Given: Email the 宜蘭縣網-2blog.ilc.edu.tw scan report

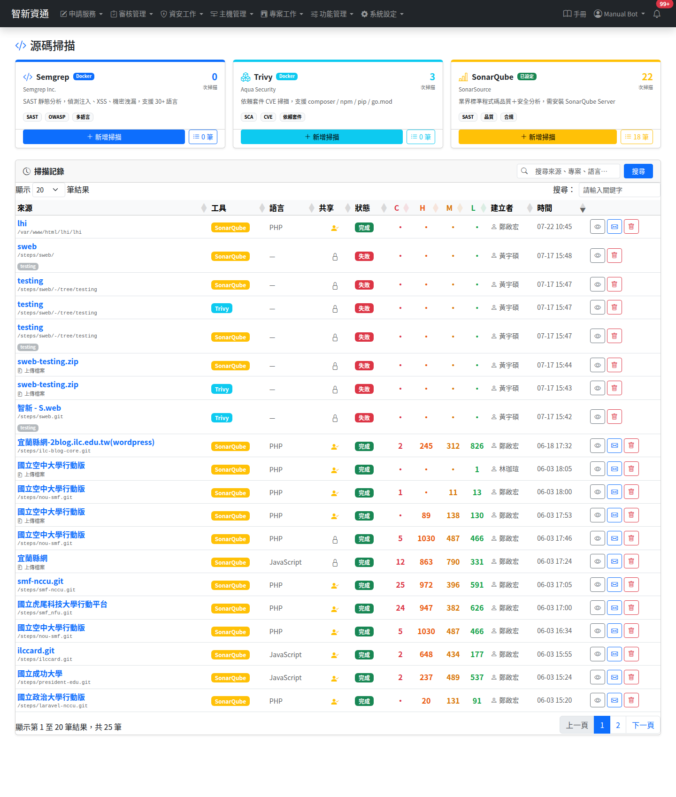Looking at the screenshot, I should click(615, 445).
